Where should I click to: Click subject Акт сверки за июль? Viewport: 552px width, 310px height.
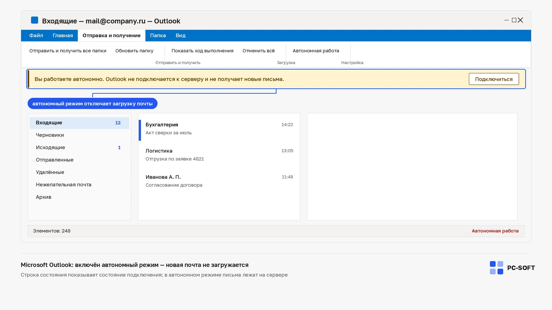pos(169,133)
